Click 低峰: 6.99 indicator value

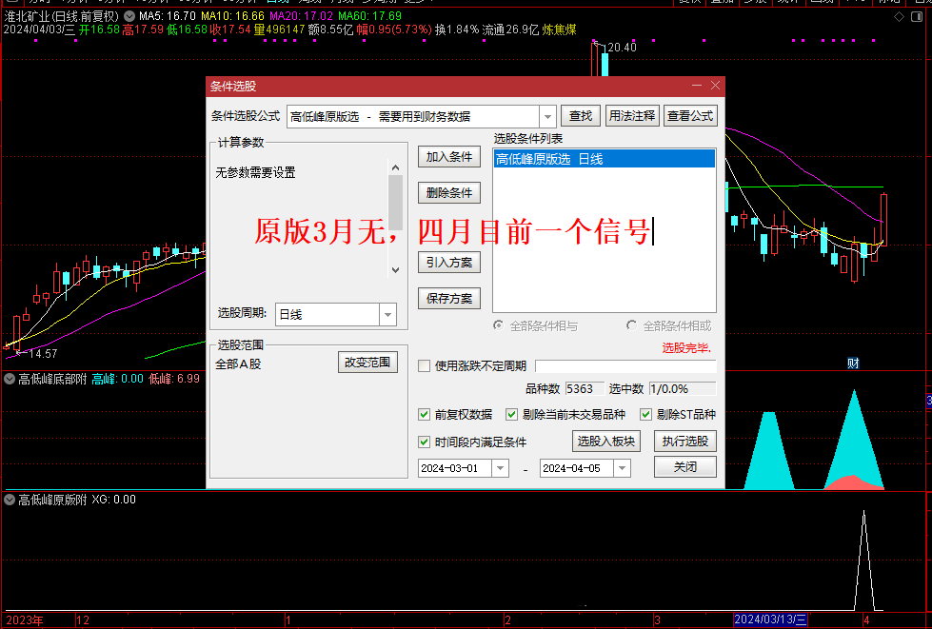[x=173, y=379]
